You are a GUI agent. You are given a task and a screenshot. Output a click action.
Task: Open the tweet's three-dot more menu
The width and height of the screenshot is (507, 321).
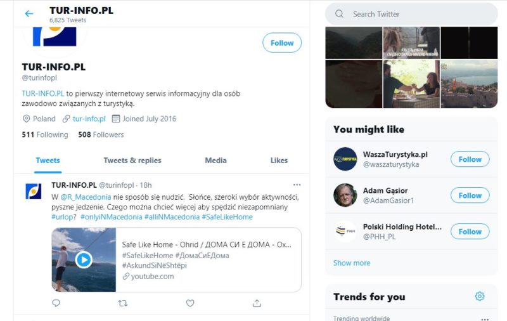297,185
